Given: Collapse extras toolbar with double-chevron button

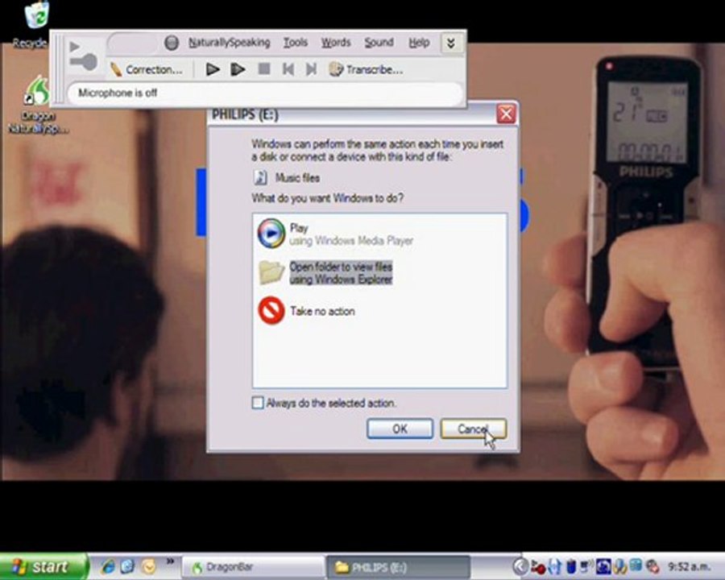Looking at the screenshot, I should coord(451,43).
